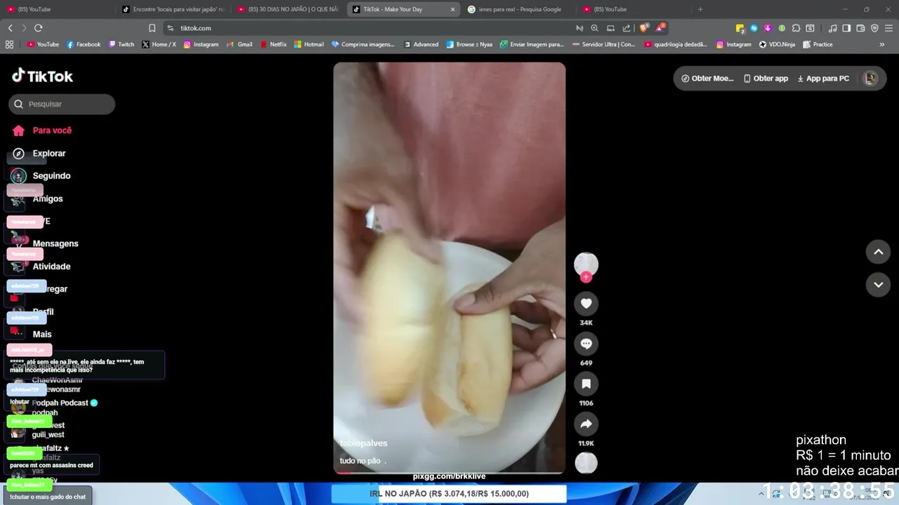This screenshot has height=505, width=899.
Task: Open the Home / X bookmark
Action: tap(159, 44)
